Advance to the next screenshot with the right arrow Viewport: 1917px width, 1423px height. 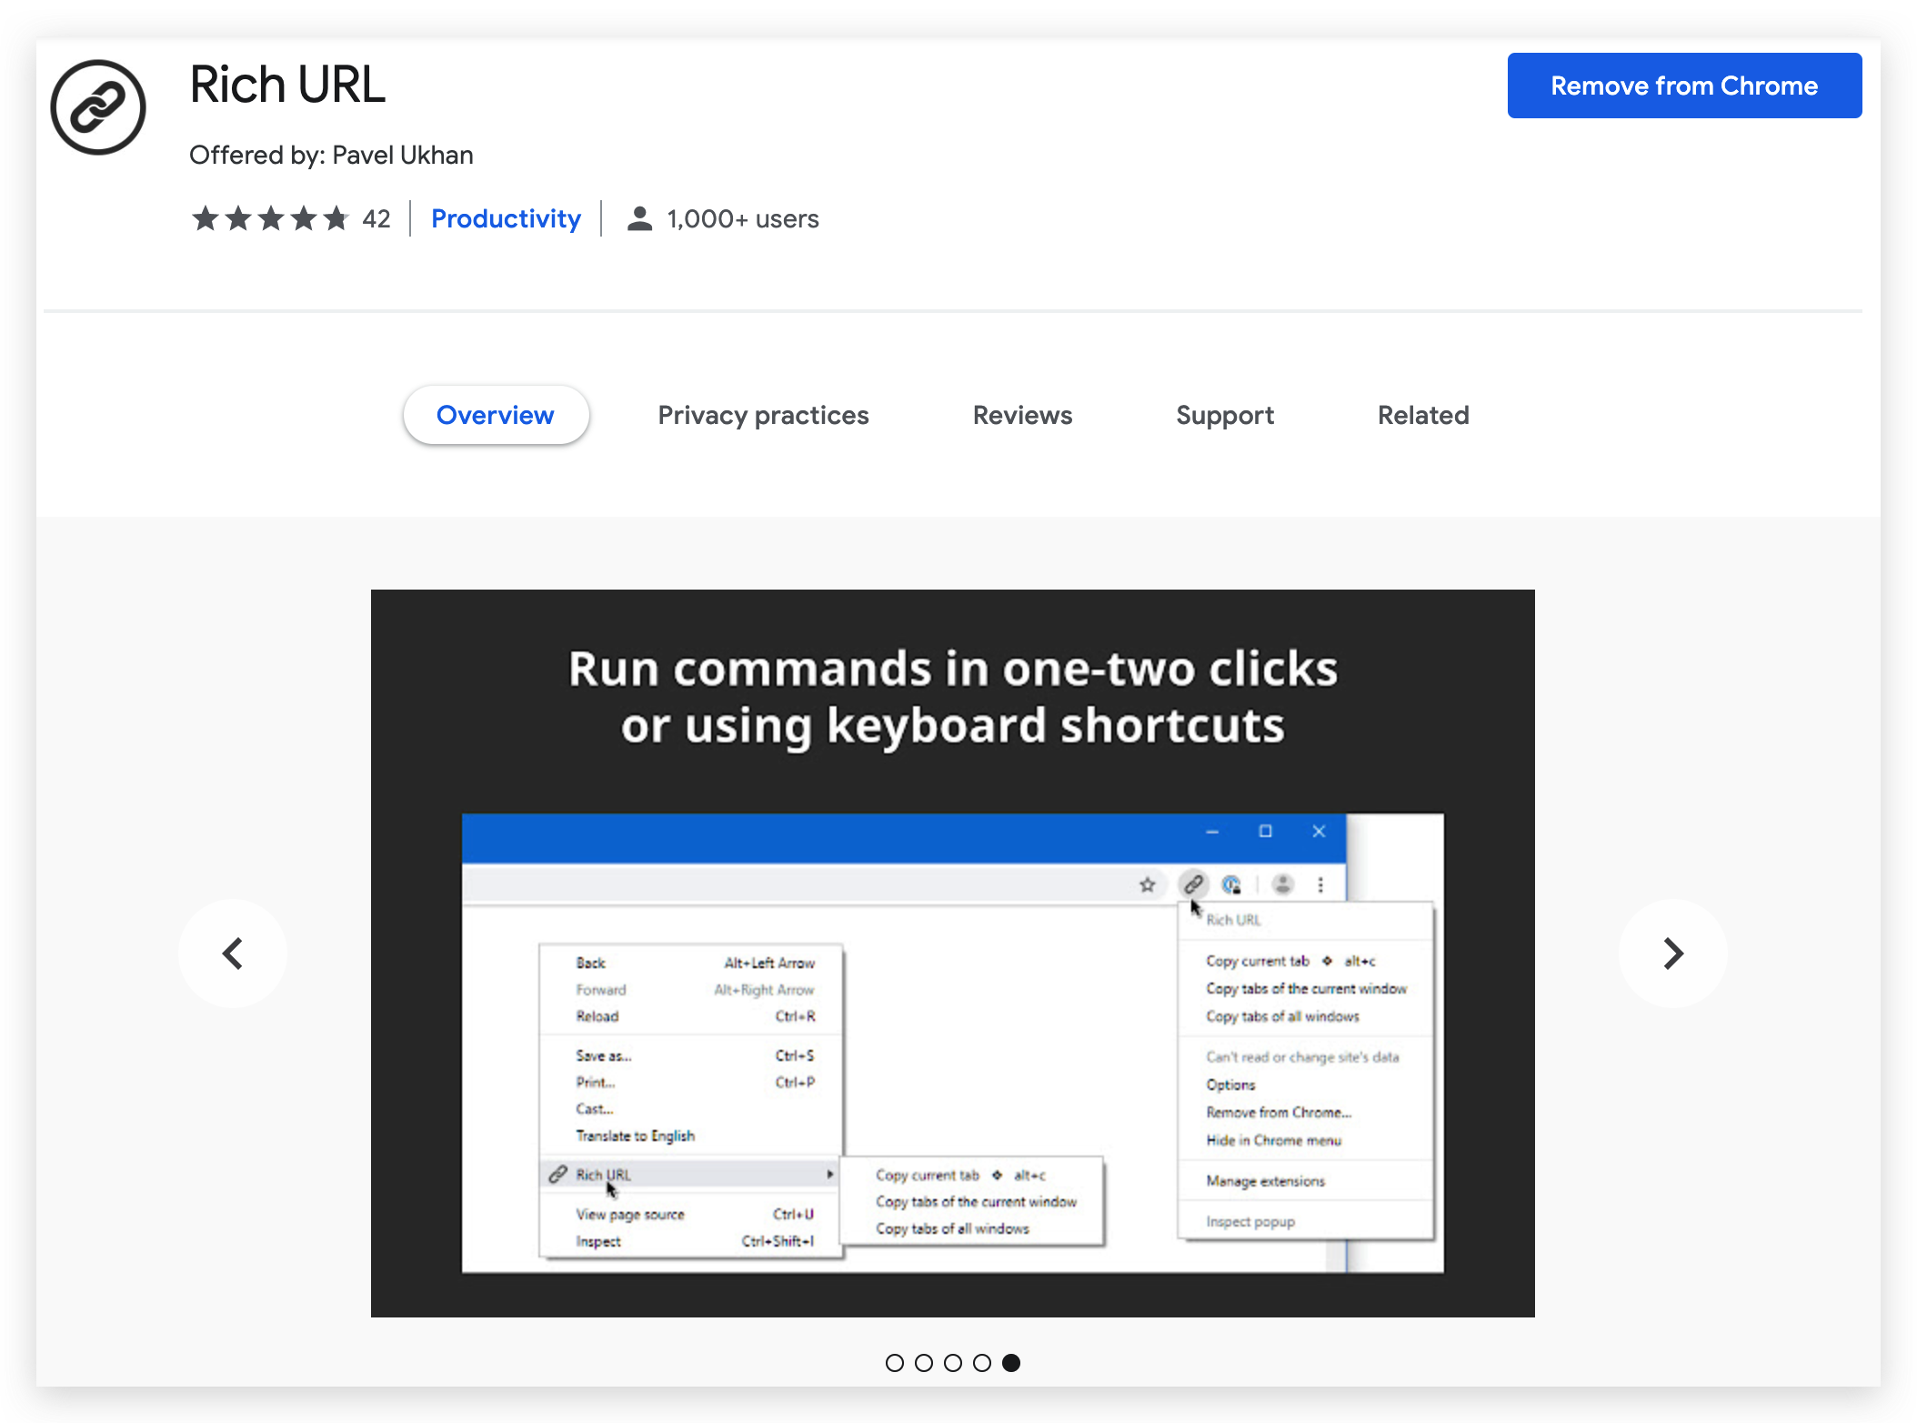[1673, 954]
